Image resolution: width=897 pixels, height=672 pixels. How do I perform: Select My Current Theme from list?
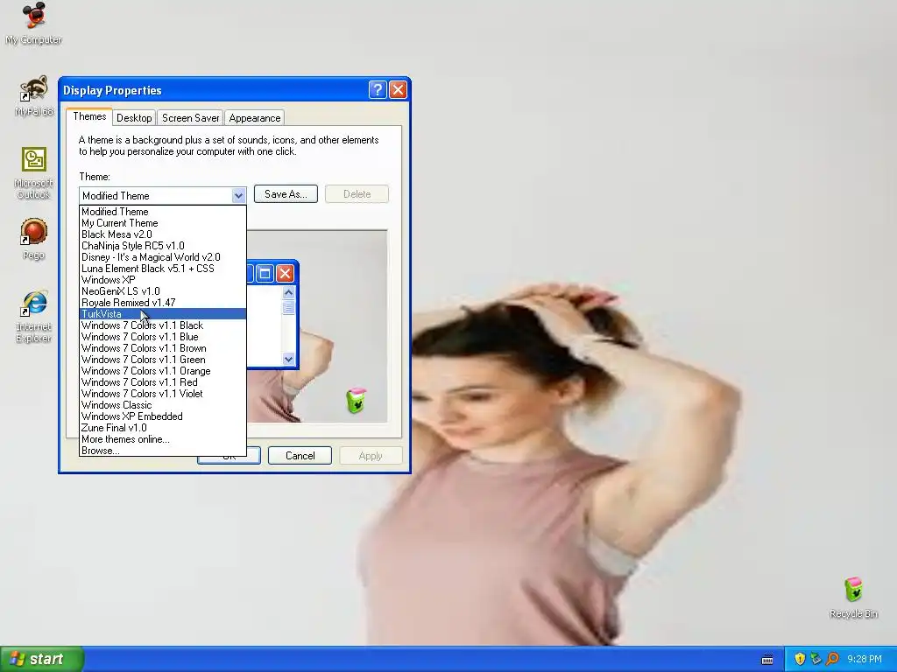[162, 223]
